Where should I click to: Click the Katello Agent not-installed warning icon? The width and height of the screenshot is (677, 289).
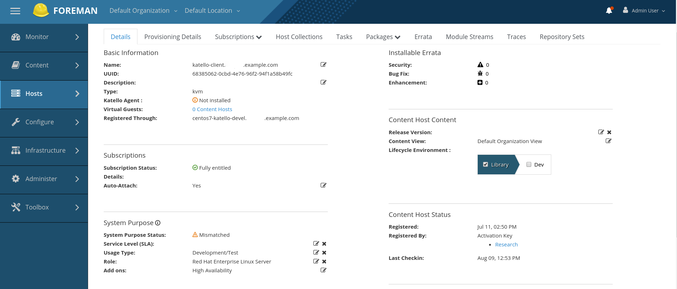coord(195,100)
